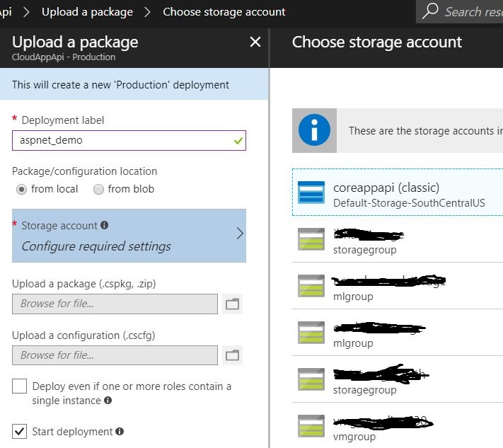
Task: Click the configuration file path field
Action: pyautogui.click(x=115, y=355)
